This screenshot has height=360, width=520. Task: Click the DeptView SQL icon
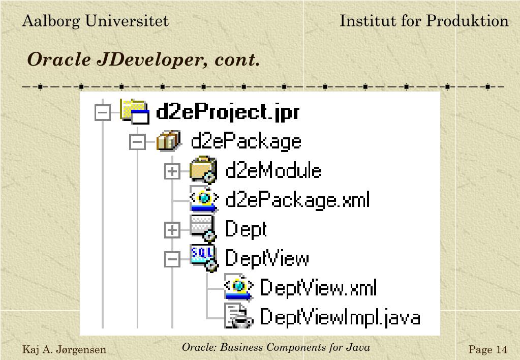pyautogui.click(x=203, y=258)
